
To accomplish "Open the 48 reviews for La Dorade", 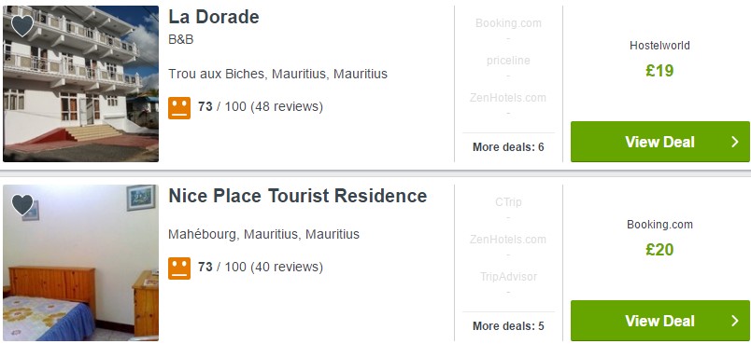I will coord(287,106).
